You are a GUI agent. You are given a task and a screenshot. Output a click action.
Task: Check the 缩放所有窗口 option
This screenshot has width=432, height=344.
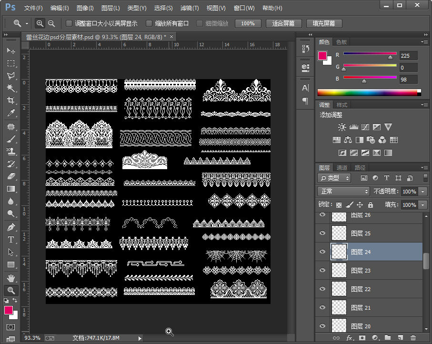149,23
